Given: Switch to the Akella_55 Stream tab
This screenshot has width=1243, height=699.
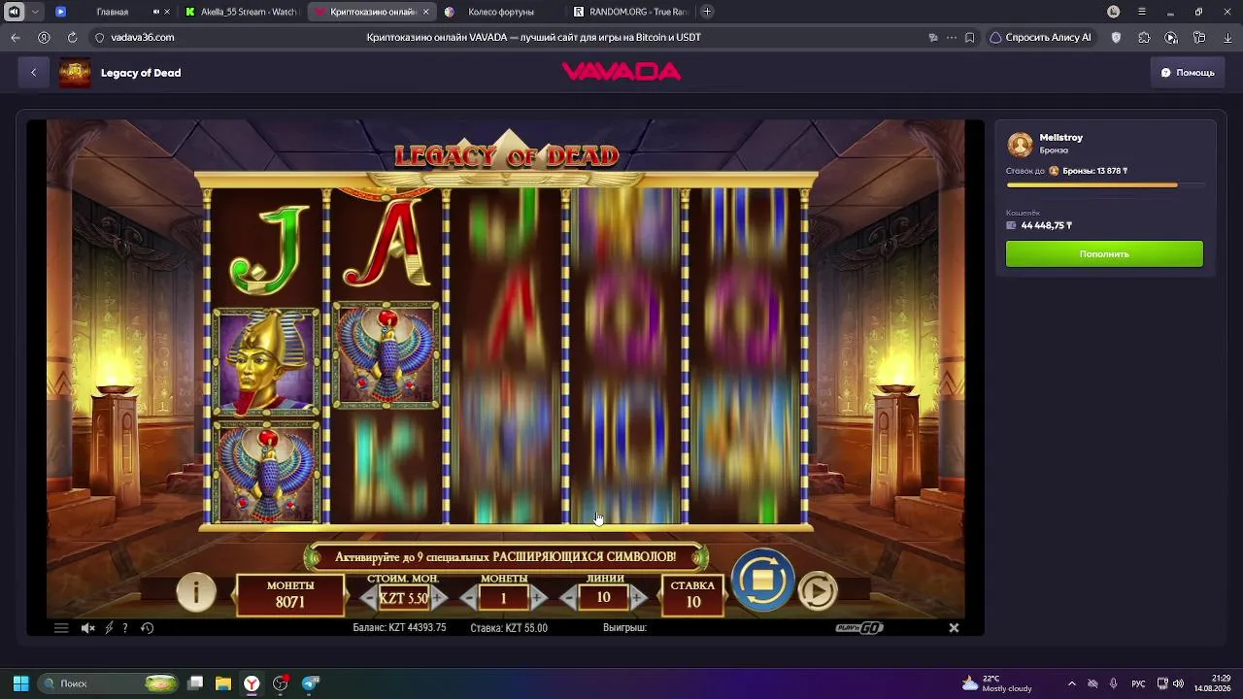Looking at the screenshot, I should (x=241, y=12).
